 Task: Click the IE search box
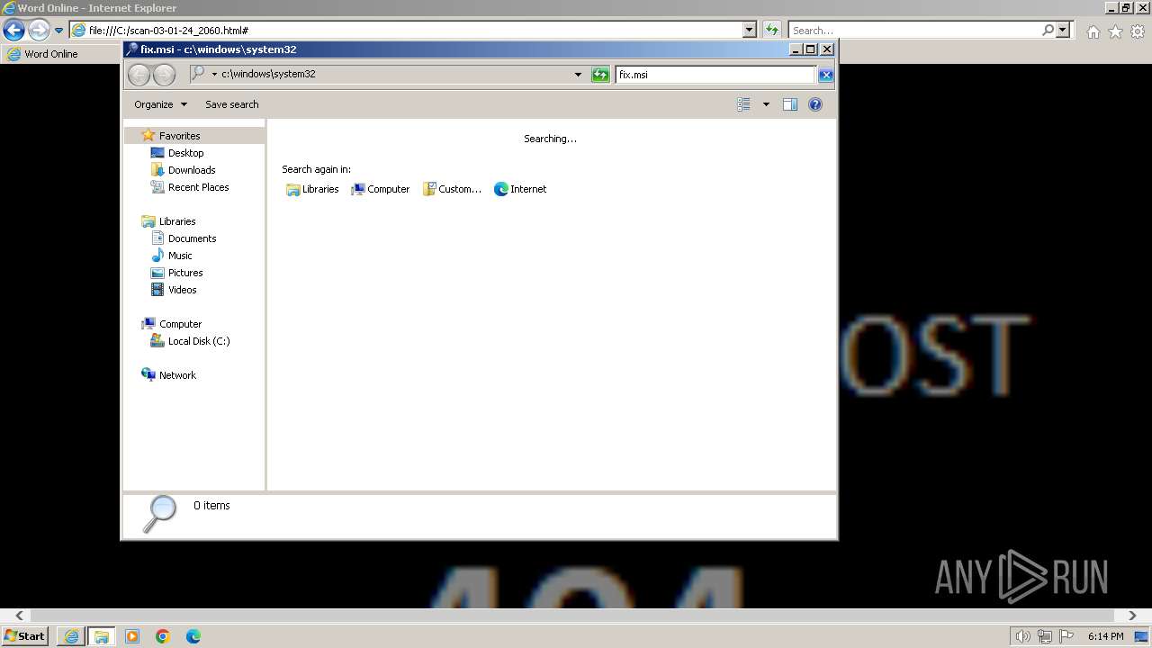(x=913, y=31)
